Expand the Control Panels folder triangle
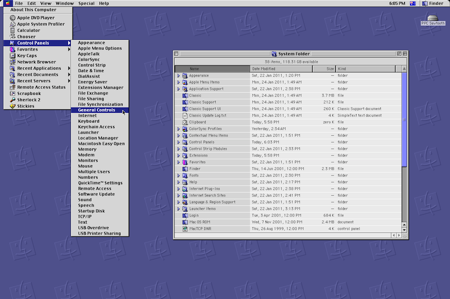Screen dimensions: 450x299 click(178, 142)
